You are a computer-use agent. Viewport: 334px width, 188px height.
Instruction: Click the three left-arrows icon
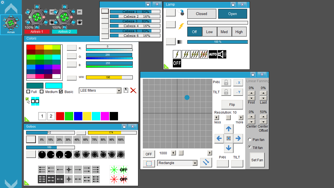coord(42,170)
